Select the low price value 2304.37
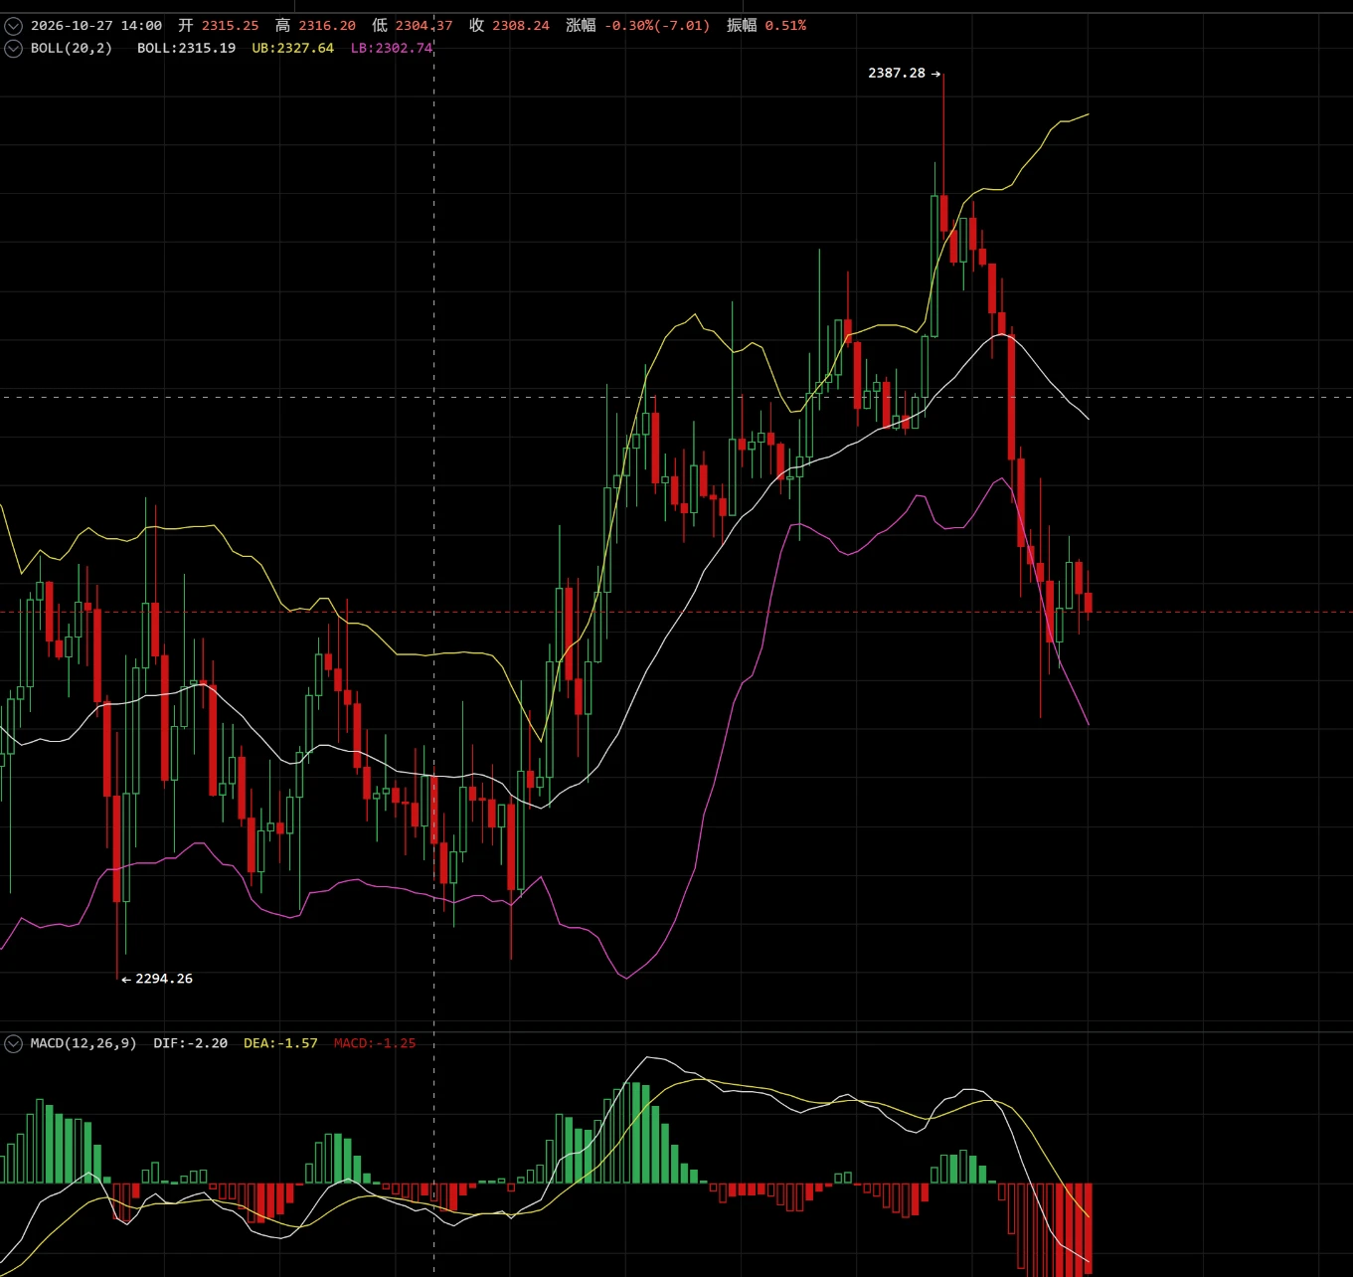Screen dimensions: 1353x1277 [x=423, y=26]
